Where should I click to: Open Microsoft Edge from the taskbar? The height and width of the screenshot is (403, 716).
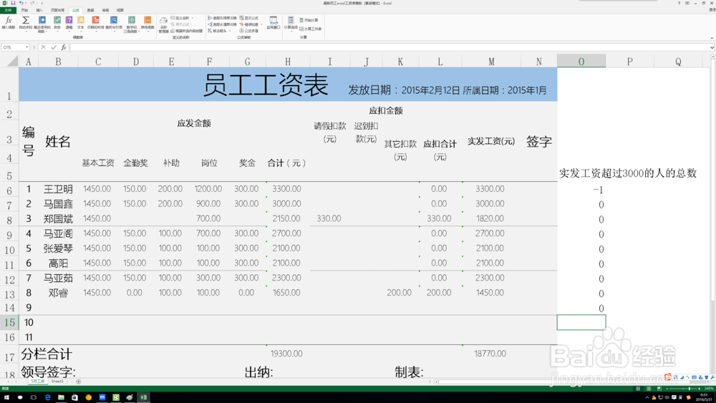coord(47,397)
